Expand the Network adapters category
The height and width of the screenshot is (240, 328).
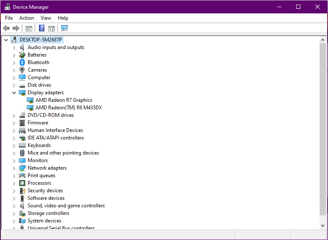point(14,168)
